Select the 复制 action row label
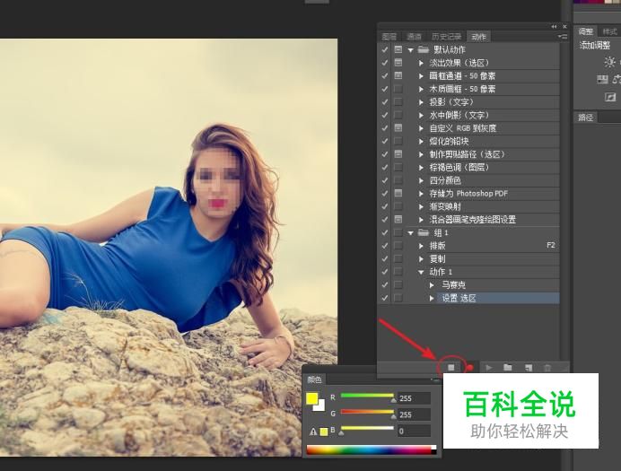Image resolution: width=621 pixels, height=471 pixels. pos(438,259)
